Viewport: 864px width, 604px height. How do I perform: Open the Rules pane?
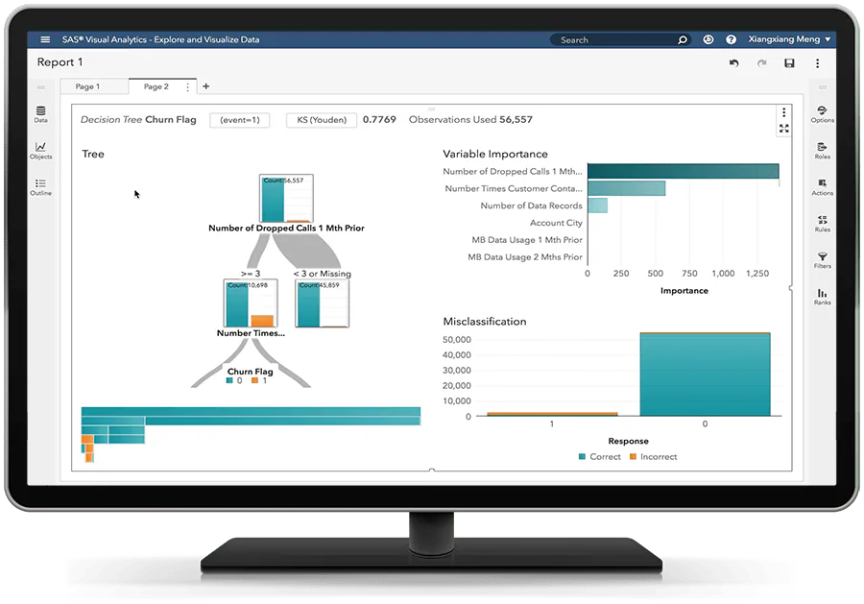[x=822, y=223]
